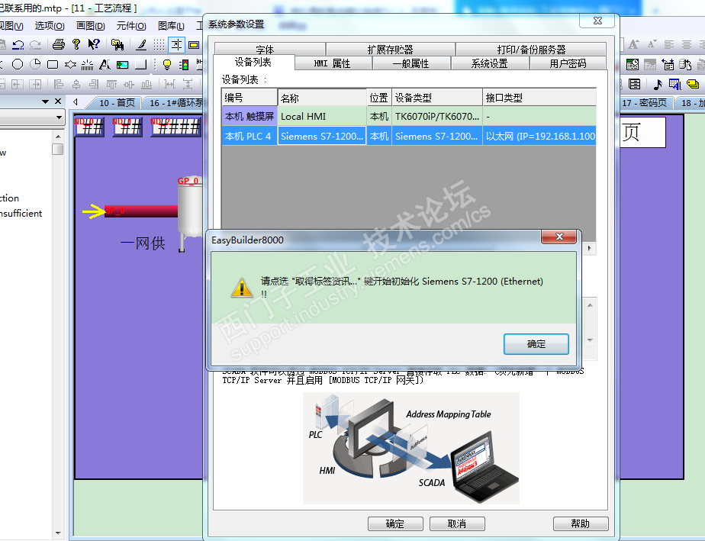Click the undo arrow icon in toolbar

click(18, 44)
